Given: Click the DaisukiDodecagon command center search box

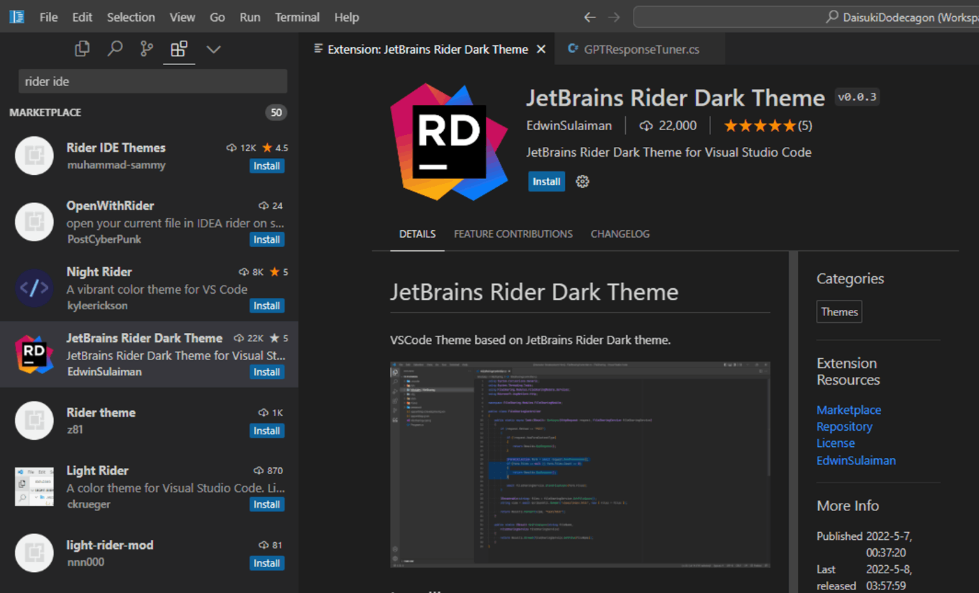Looking at the screenshot, I should [x=806, y=17].
